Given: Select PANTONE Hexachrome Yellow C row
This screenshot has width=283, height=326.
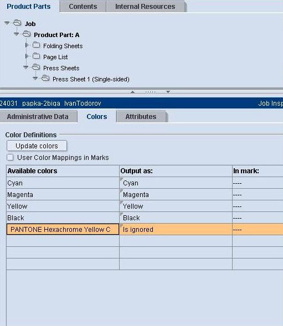Looking at the screenshot, I should coord(63,229).
